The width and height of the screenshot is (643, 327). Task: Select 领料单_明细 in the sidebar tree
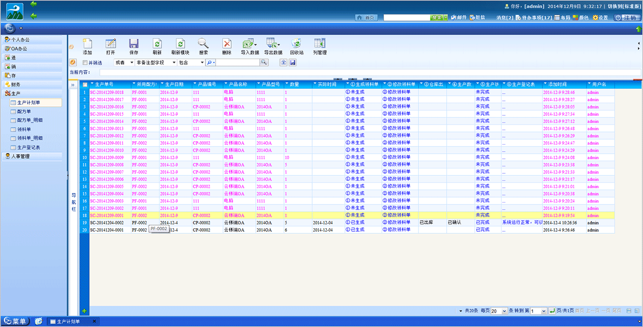(30, 138)
